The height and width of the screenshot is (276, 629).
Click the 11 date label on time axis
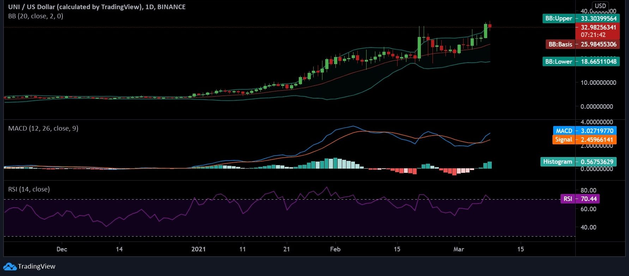[x=242, y=249]
